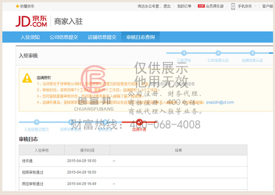Click the VIP badge icon
The image size is (275, 195).
tap(201, 6)
